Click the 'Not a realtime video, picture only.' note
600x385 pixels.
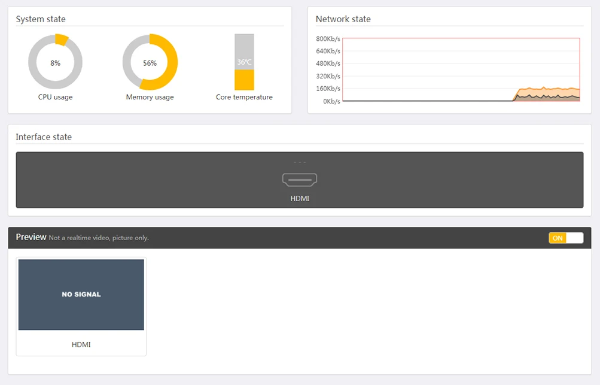point(99,238)
